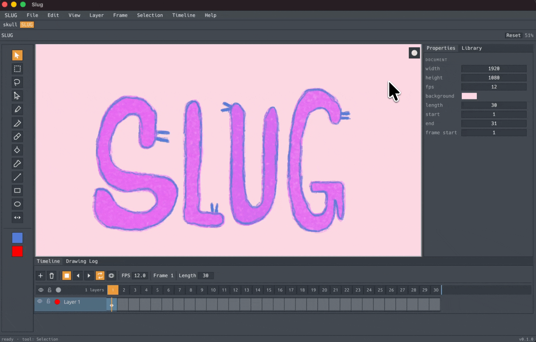Select the horizontal arrows pan tool
Viewport: 536px width, 342px height.
pyautogui.click(x=17, y=218)
